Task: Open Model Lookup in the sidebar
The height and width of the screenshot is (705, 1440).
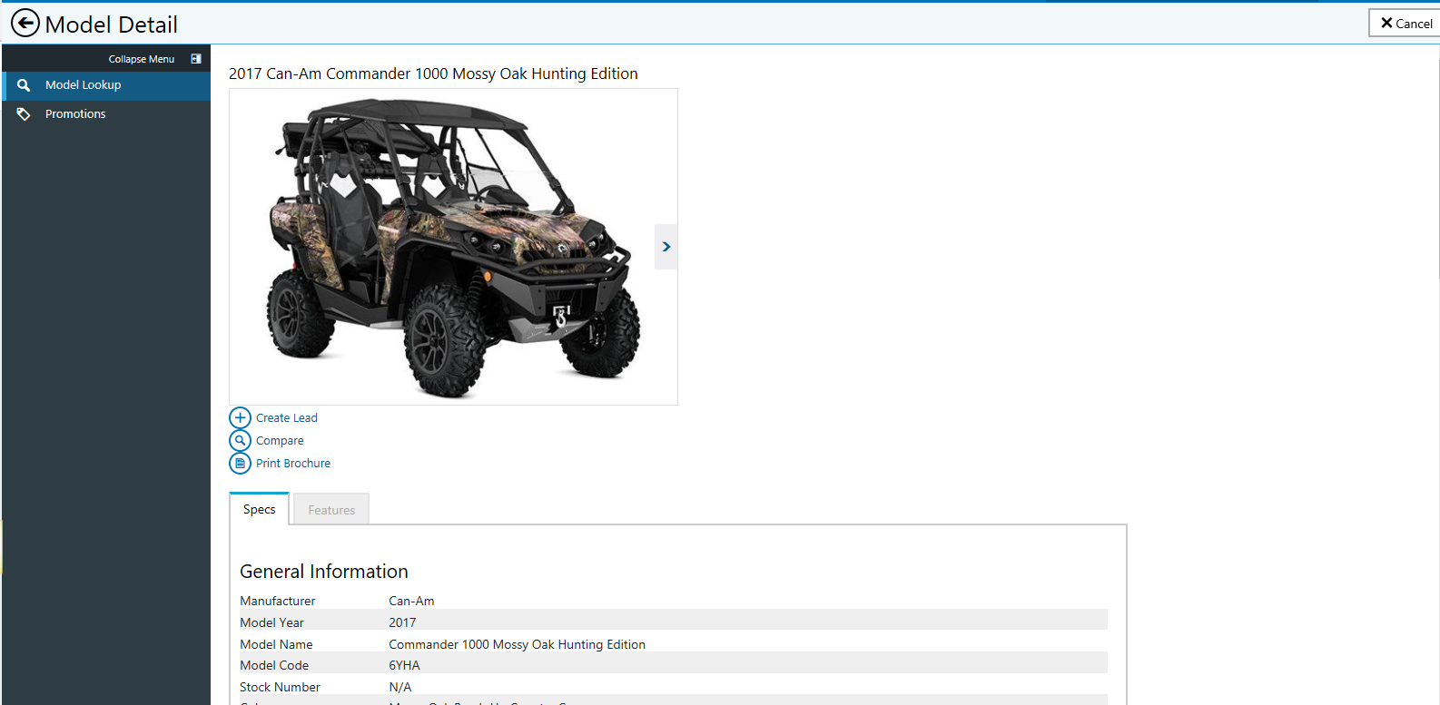Action: pyautogui.click(x=106, y=85)
